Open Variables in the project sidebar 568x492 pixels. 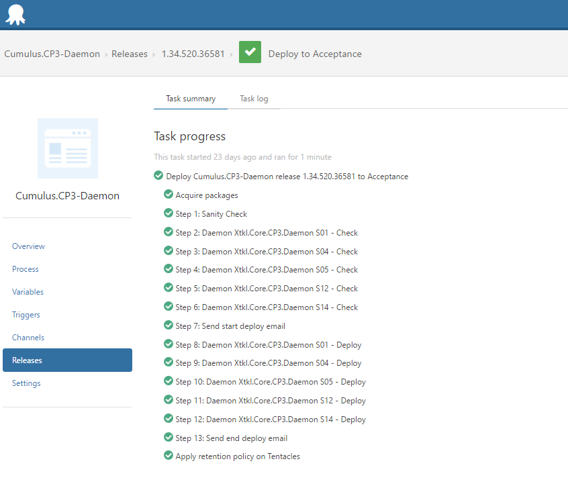pyautogui.click(x=28, y=292)
